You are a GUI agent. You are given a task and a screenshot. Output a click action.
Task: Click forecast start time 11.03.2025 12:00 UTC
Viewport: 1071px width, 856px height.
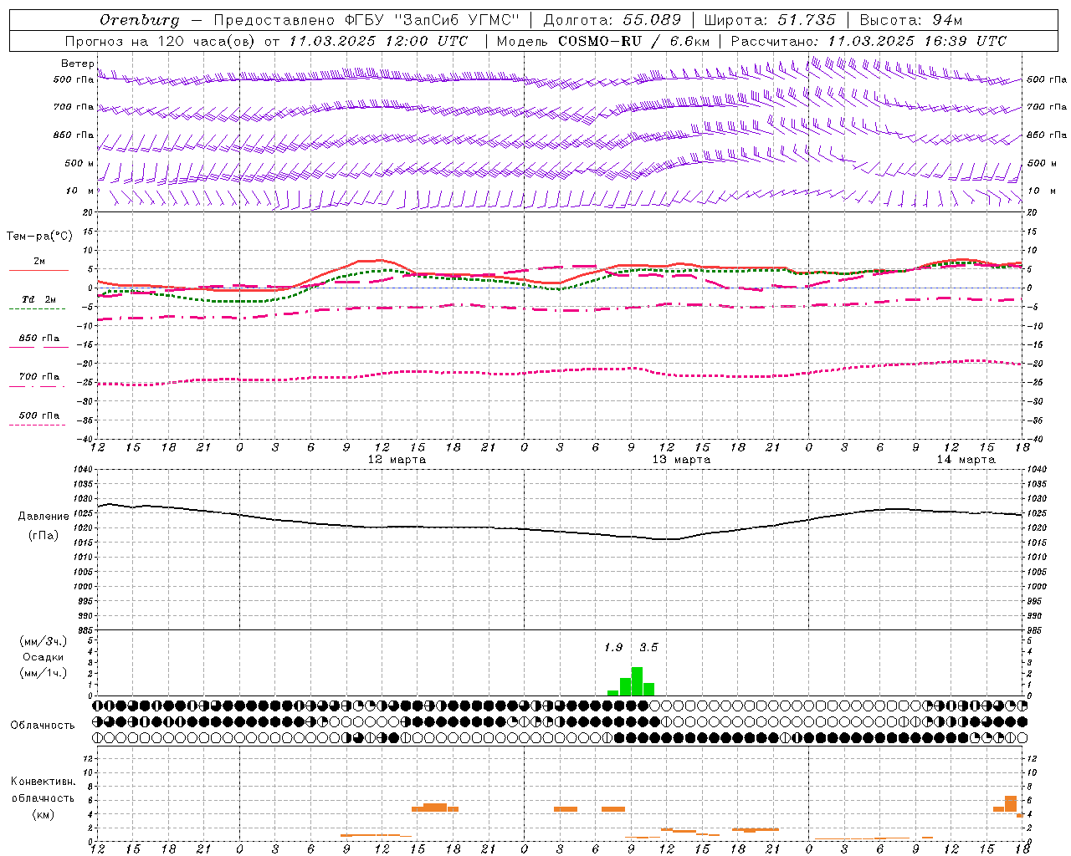point(378,41)
